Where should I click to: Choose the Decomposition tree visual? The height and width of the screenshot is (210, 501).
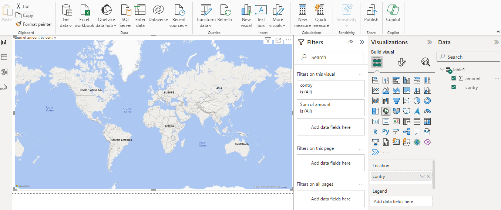tap(407, 132)
